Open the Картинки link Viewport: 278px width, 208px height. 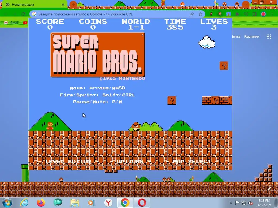252,37
